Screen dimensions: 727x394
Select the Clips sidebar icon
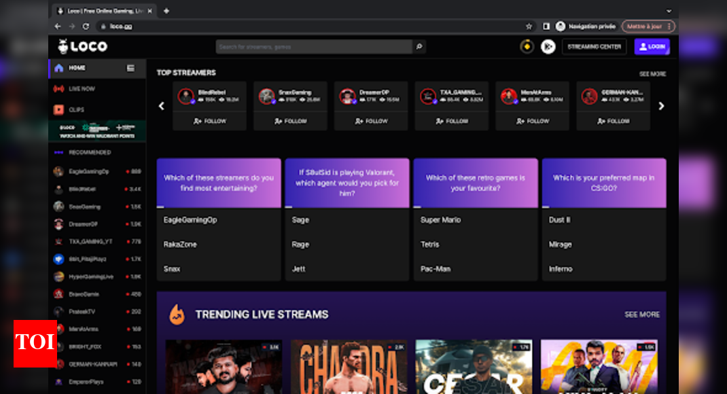point(60,109)
